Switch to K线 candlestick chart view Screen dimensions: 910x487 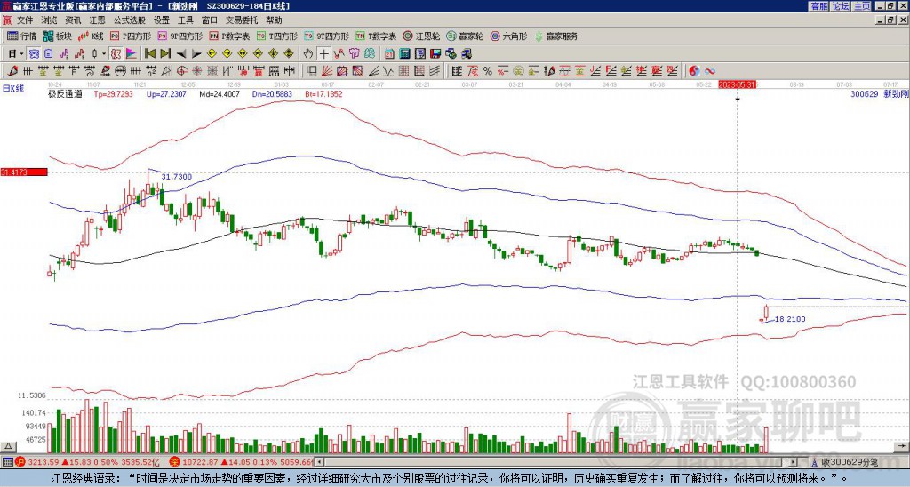pos(92,36)
